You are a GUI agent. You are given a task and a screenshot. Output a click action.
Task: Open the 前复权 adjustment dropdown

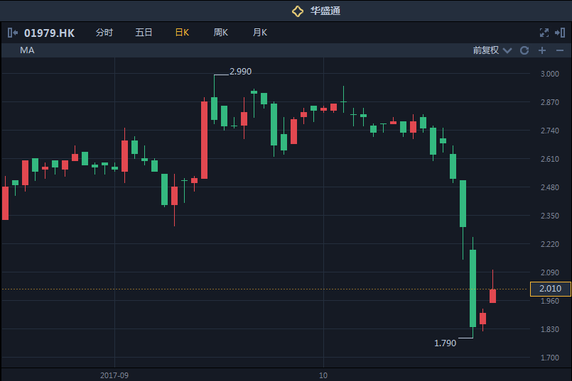coord(492,50)
